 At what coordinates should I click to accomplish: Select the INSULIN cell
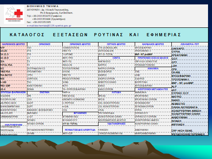pos(67,65)
